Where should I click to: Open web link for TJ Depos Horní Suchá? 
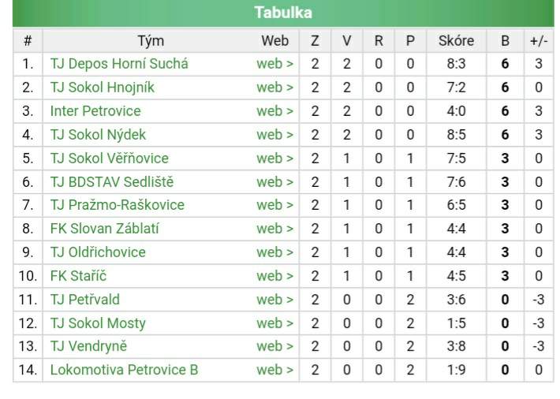[x=274, y=64]
